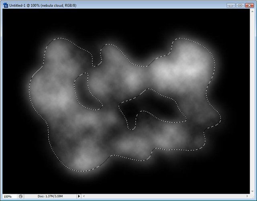
Task: Close the Untitled-1 document window
Action: (x=249, y=5)
